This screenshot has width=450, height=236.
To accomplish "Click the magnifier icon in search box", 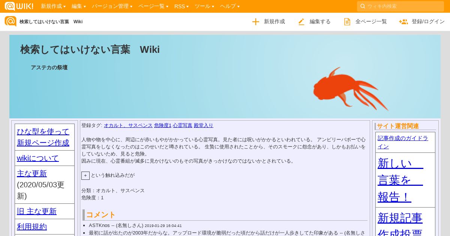I will click(x=363, y=6).
